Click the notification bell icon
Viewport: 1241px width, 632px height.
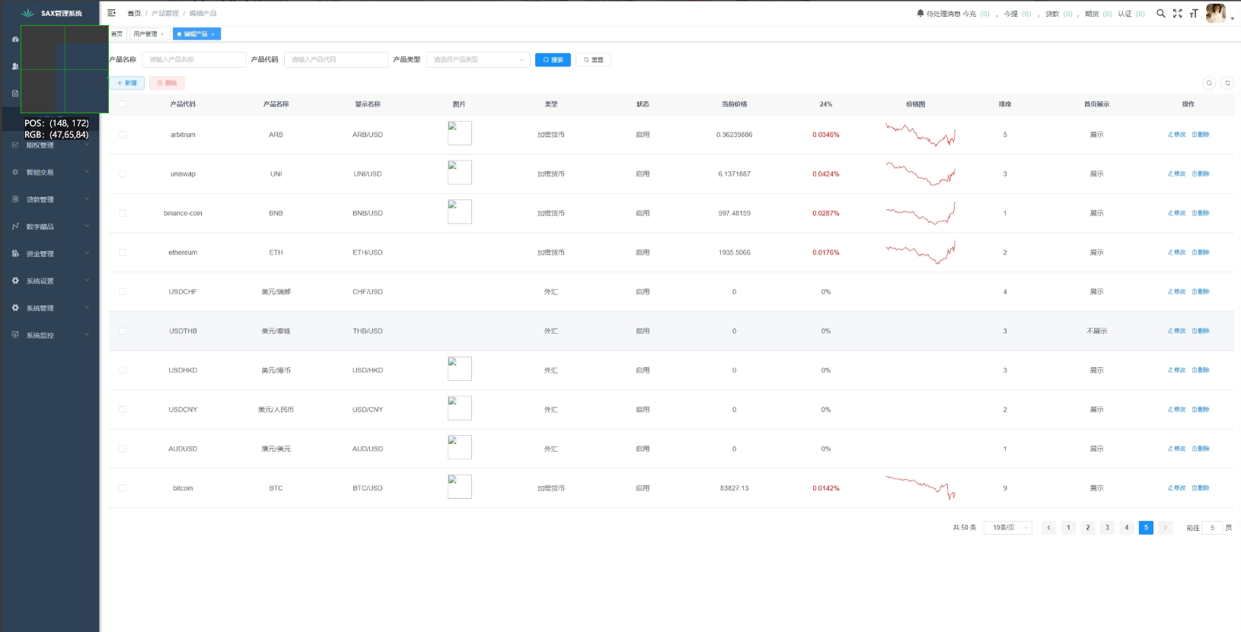[920, 13]
